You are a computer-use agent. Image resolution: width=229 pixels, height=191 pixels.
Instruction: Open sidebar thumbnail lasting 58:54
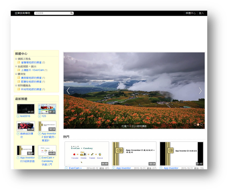(47, 126)
